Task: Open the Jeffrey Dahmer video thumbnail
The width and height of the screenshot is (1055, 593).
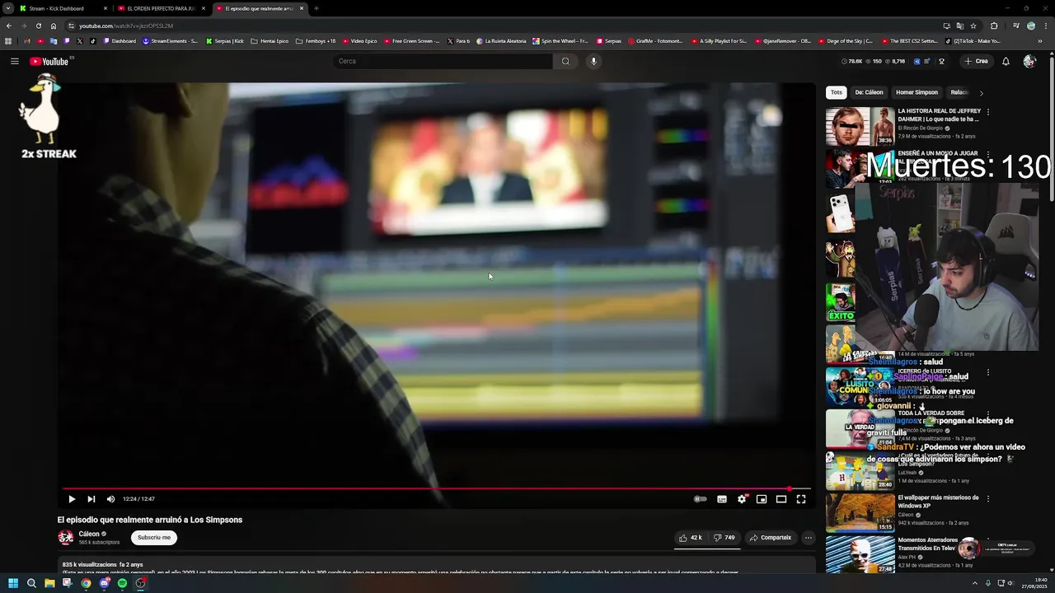Action: (860, 126)
